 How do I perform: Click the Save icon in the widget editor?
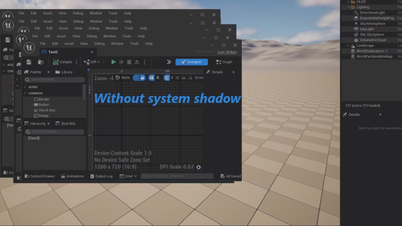29,62
